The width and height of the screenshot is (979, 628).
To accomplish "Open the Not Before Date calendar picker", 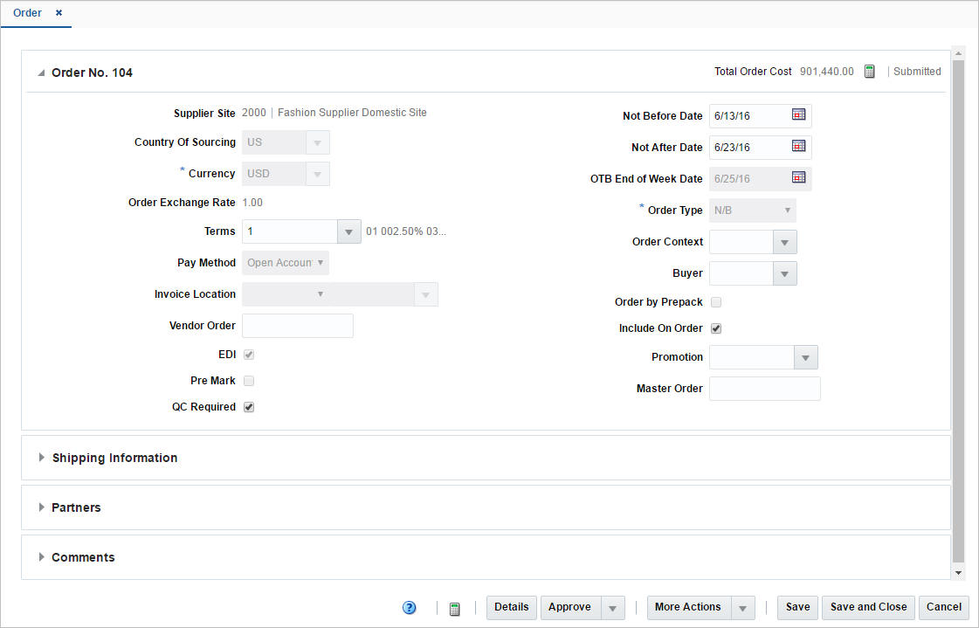I will coord(798,115).
